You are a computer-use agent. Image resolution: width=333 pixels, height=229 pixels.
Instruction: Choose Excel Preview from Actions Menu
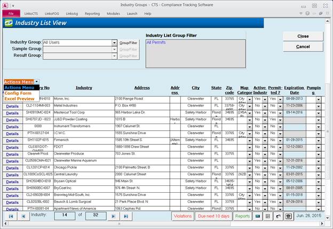[x=19, y=99]
